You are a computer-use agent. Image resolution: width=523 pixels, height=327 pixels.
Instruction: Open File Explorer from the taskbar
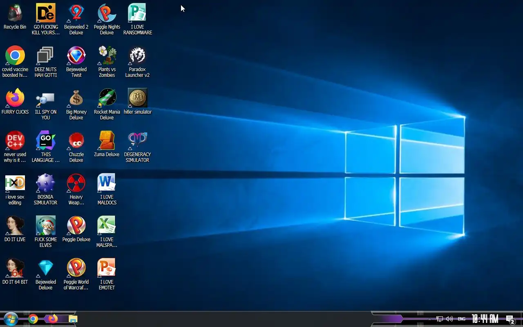[73, 319]
